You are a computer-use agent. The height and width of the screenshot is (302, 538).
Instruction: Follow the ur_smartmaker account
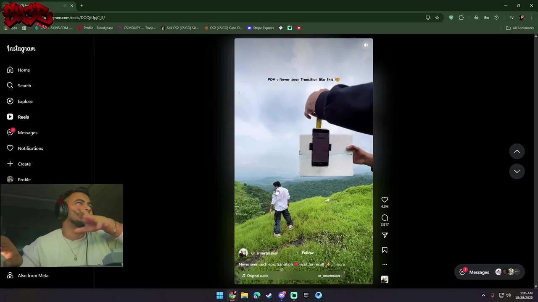(308, 253)
